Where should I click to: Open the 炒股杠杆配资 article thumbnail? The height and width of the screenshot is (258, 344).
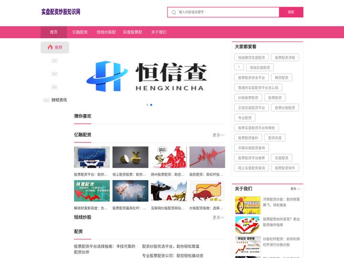point(248,245)
